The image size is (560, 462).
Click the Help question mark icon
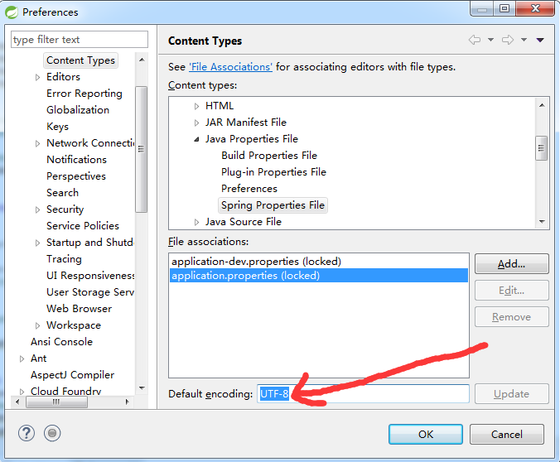pos(27,434)
